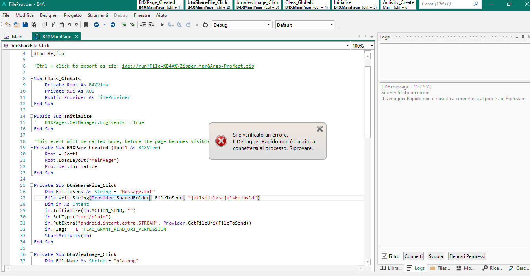Toggle bookmark with the bookmark icon
The image size is (530, 276).
point(86,25)
